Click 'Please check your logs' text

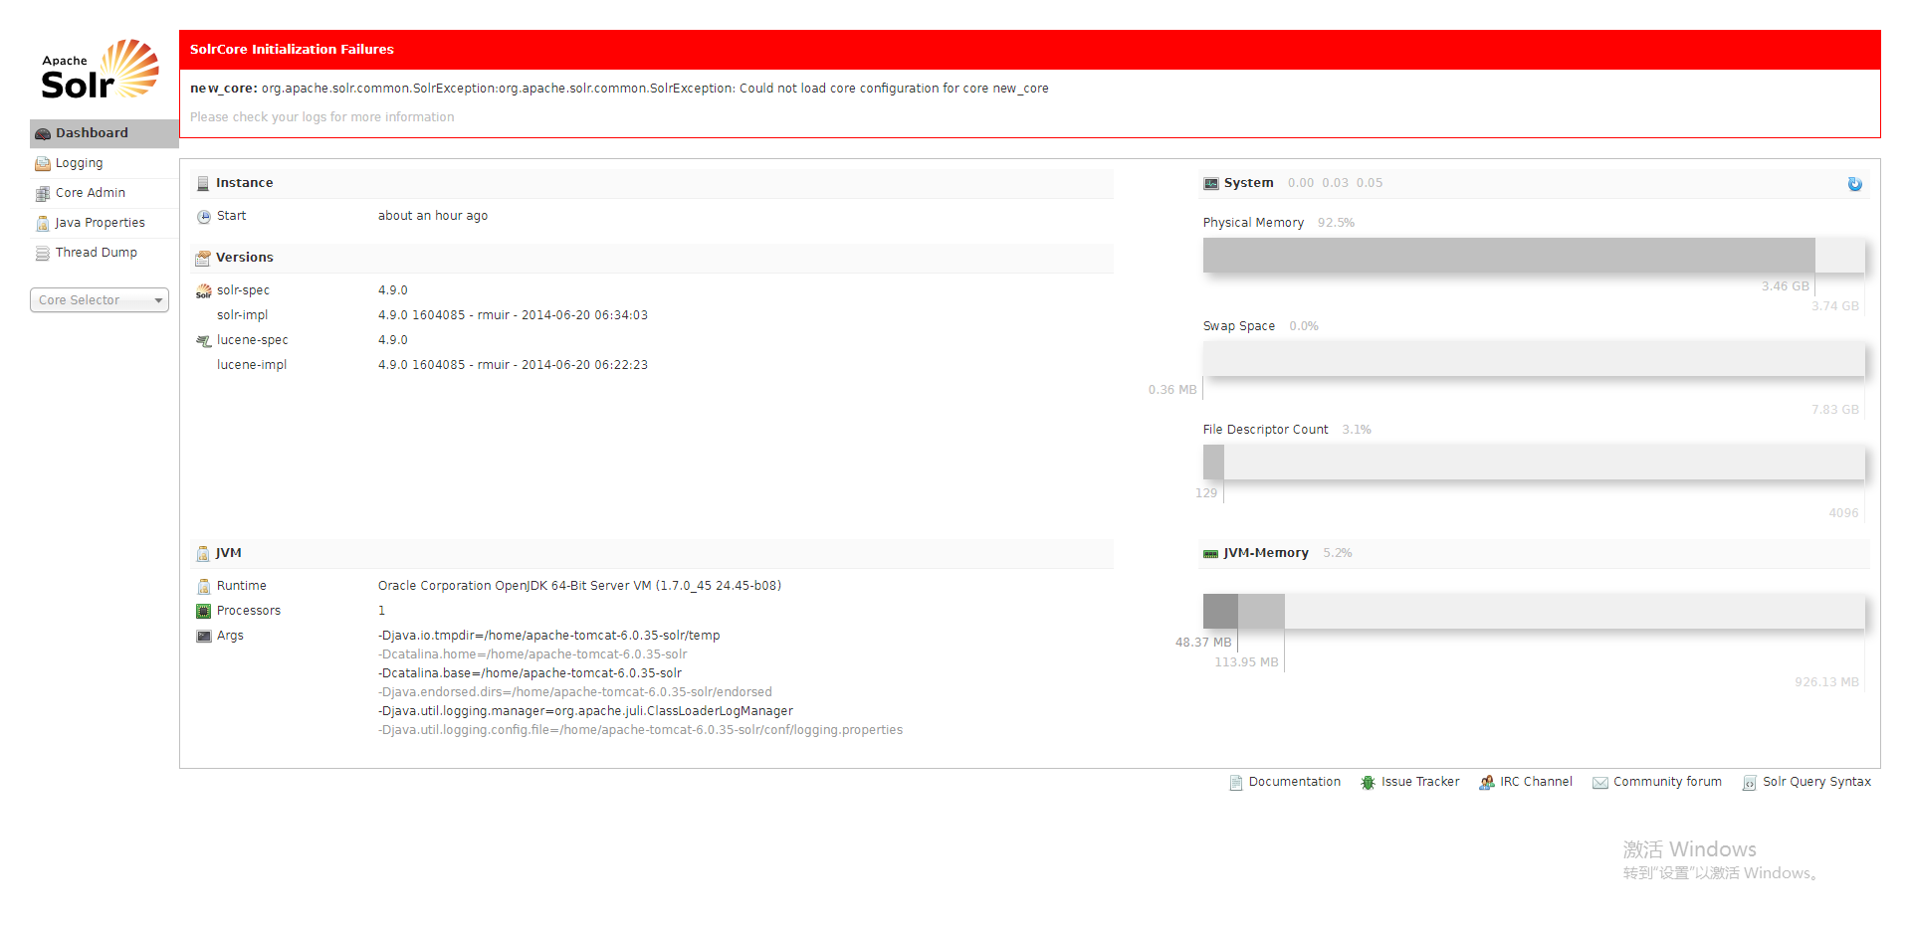pos(321,117)
